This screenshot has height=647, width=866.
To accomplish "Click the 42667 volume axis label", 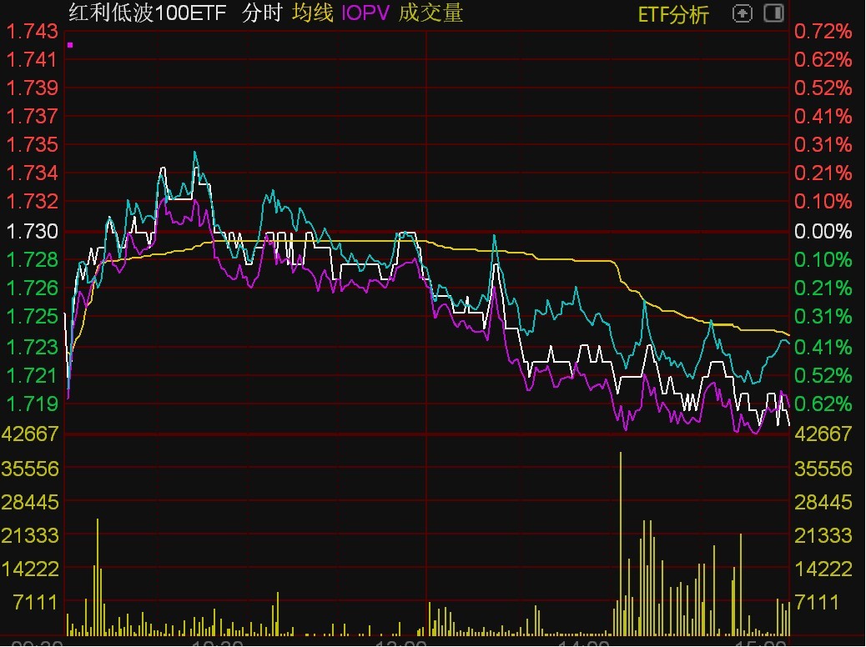I will tap(30, 434).
